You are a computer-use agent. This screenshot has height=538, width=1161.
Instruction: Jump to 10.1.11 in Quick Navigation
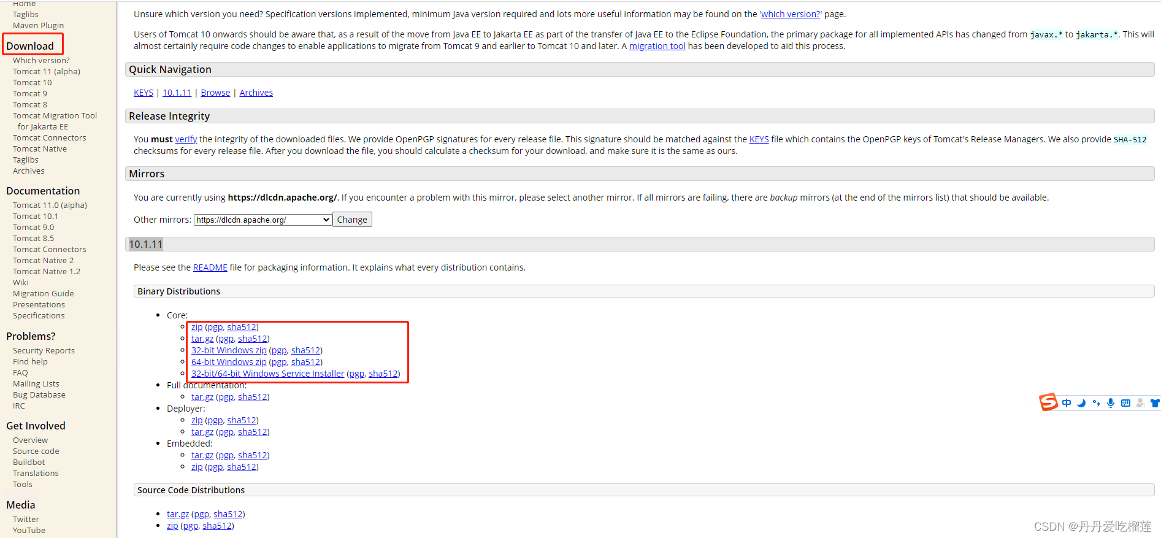pyautogui.click(x=177, y=93)
